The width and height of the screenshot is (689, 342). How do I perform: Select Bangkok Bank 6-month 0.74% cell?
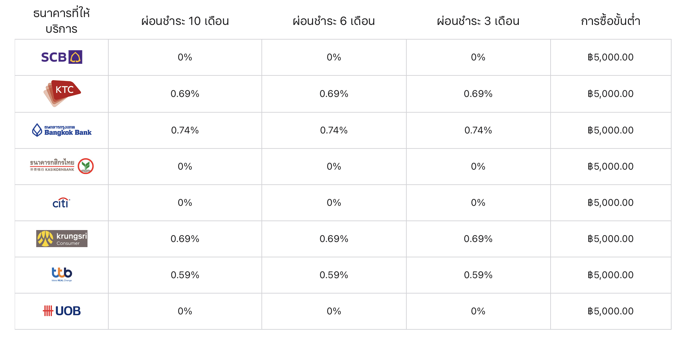[x=334, y=130]
